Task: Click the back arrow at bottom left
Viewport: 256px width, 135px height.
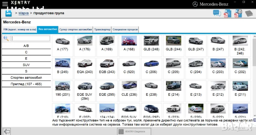Action: click(7, 131)
